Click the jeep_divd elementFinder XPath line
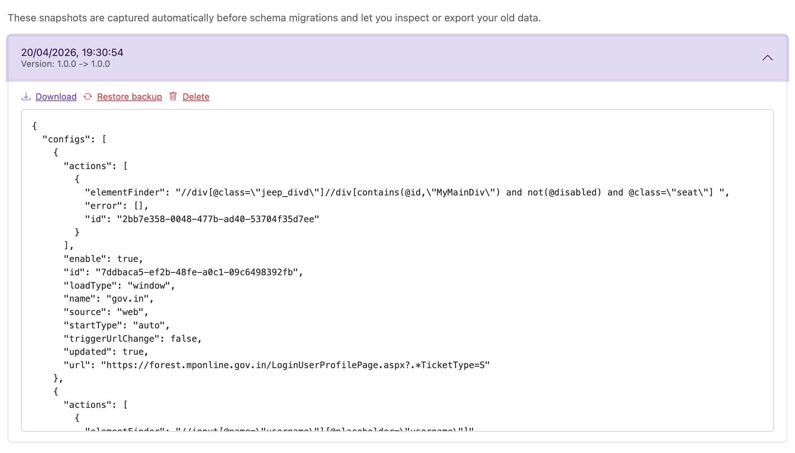Image resolution: width=795 pixels, height=453 pixels. 407,193
